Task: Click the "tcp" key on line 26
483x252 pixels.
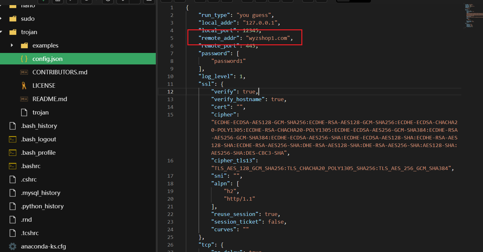Action: point(207,245)
